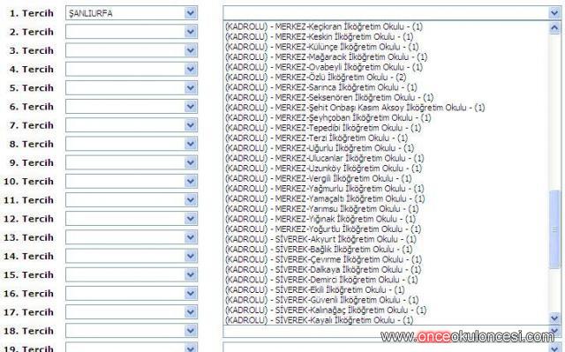This screenshot has height=352, width=565.
Task: Expand the 2. Tercih dropdown
Action: (132, 32)
